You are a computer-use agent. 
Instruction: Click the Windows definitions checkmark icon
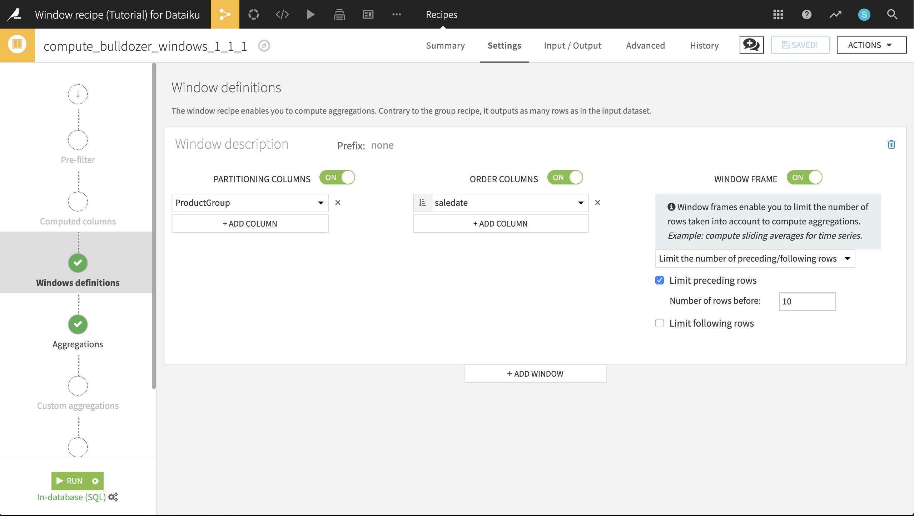[x=77, y=262]
